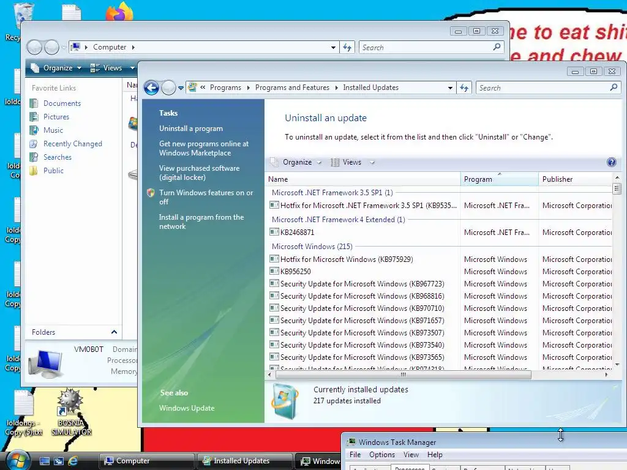Select Security Update KB971657

coord(440,321)
